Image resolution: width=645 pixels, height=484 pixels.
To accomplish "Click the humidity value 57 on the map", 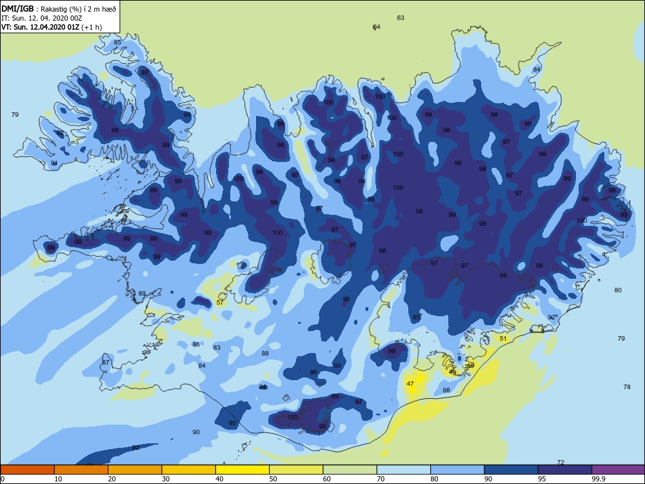I will [x=220, y=303].
